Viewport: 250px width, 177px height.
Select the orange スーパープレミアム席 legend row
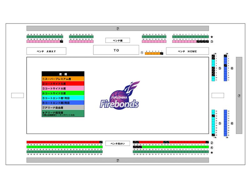[x=63, y=79]
